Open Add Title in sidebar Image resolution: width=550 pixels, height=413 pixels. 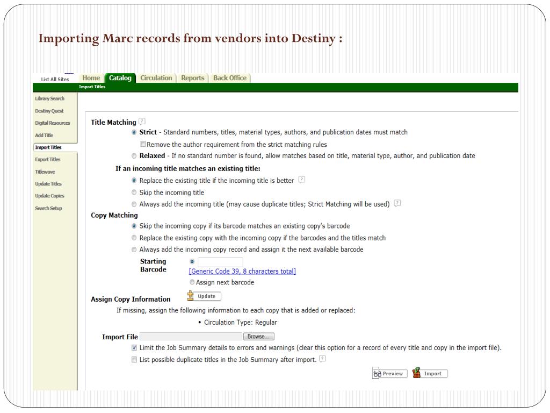44,136
